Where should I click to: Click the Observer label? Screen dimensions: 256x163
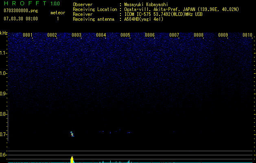click(83, 4)
